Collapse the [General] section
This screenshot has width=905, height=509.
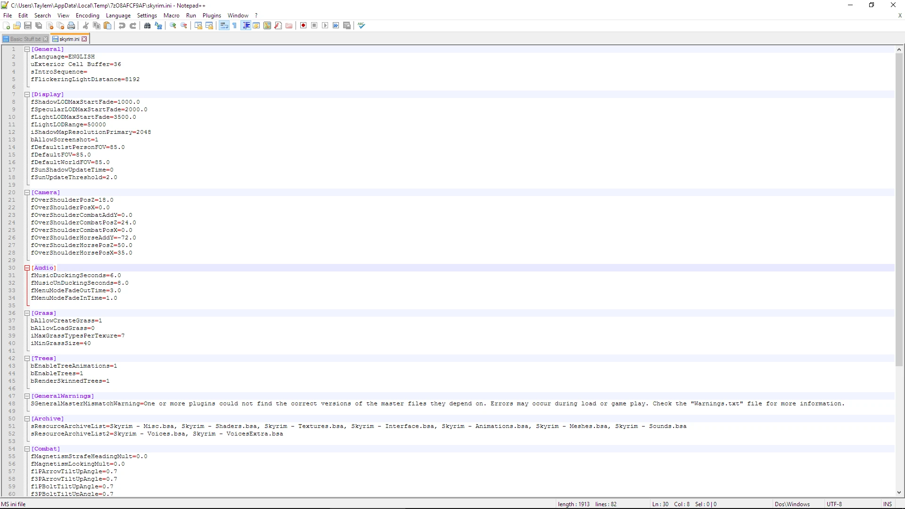(27, 49)
